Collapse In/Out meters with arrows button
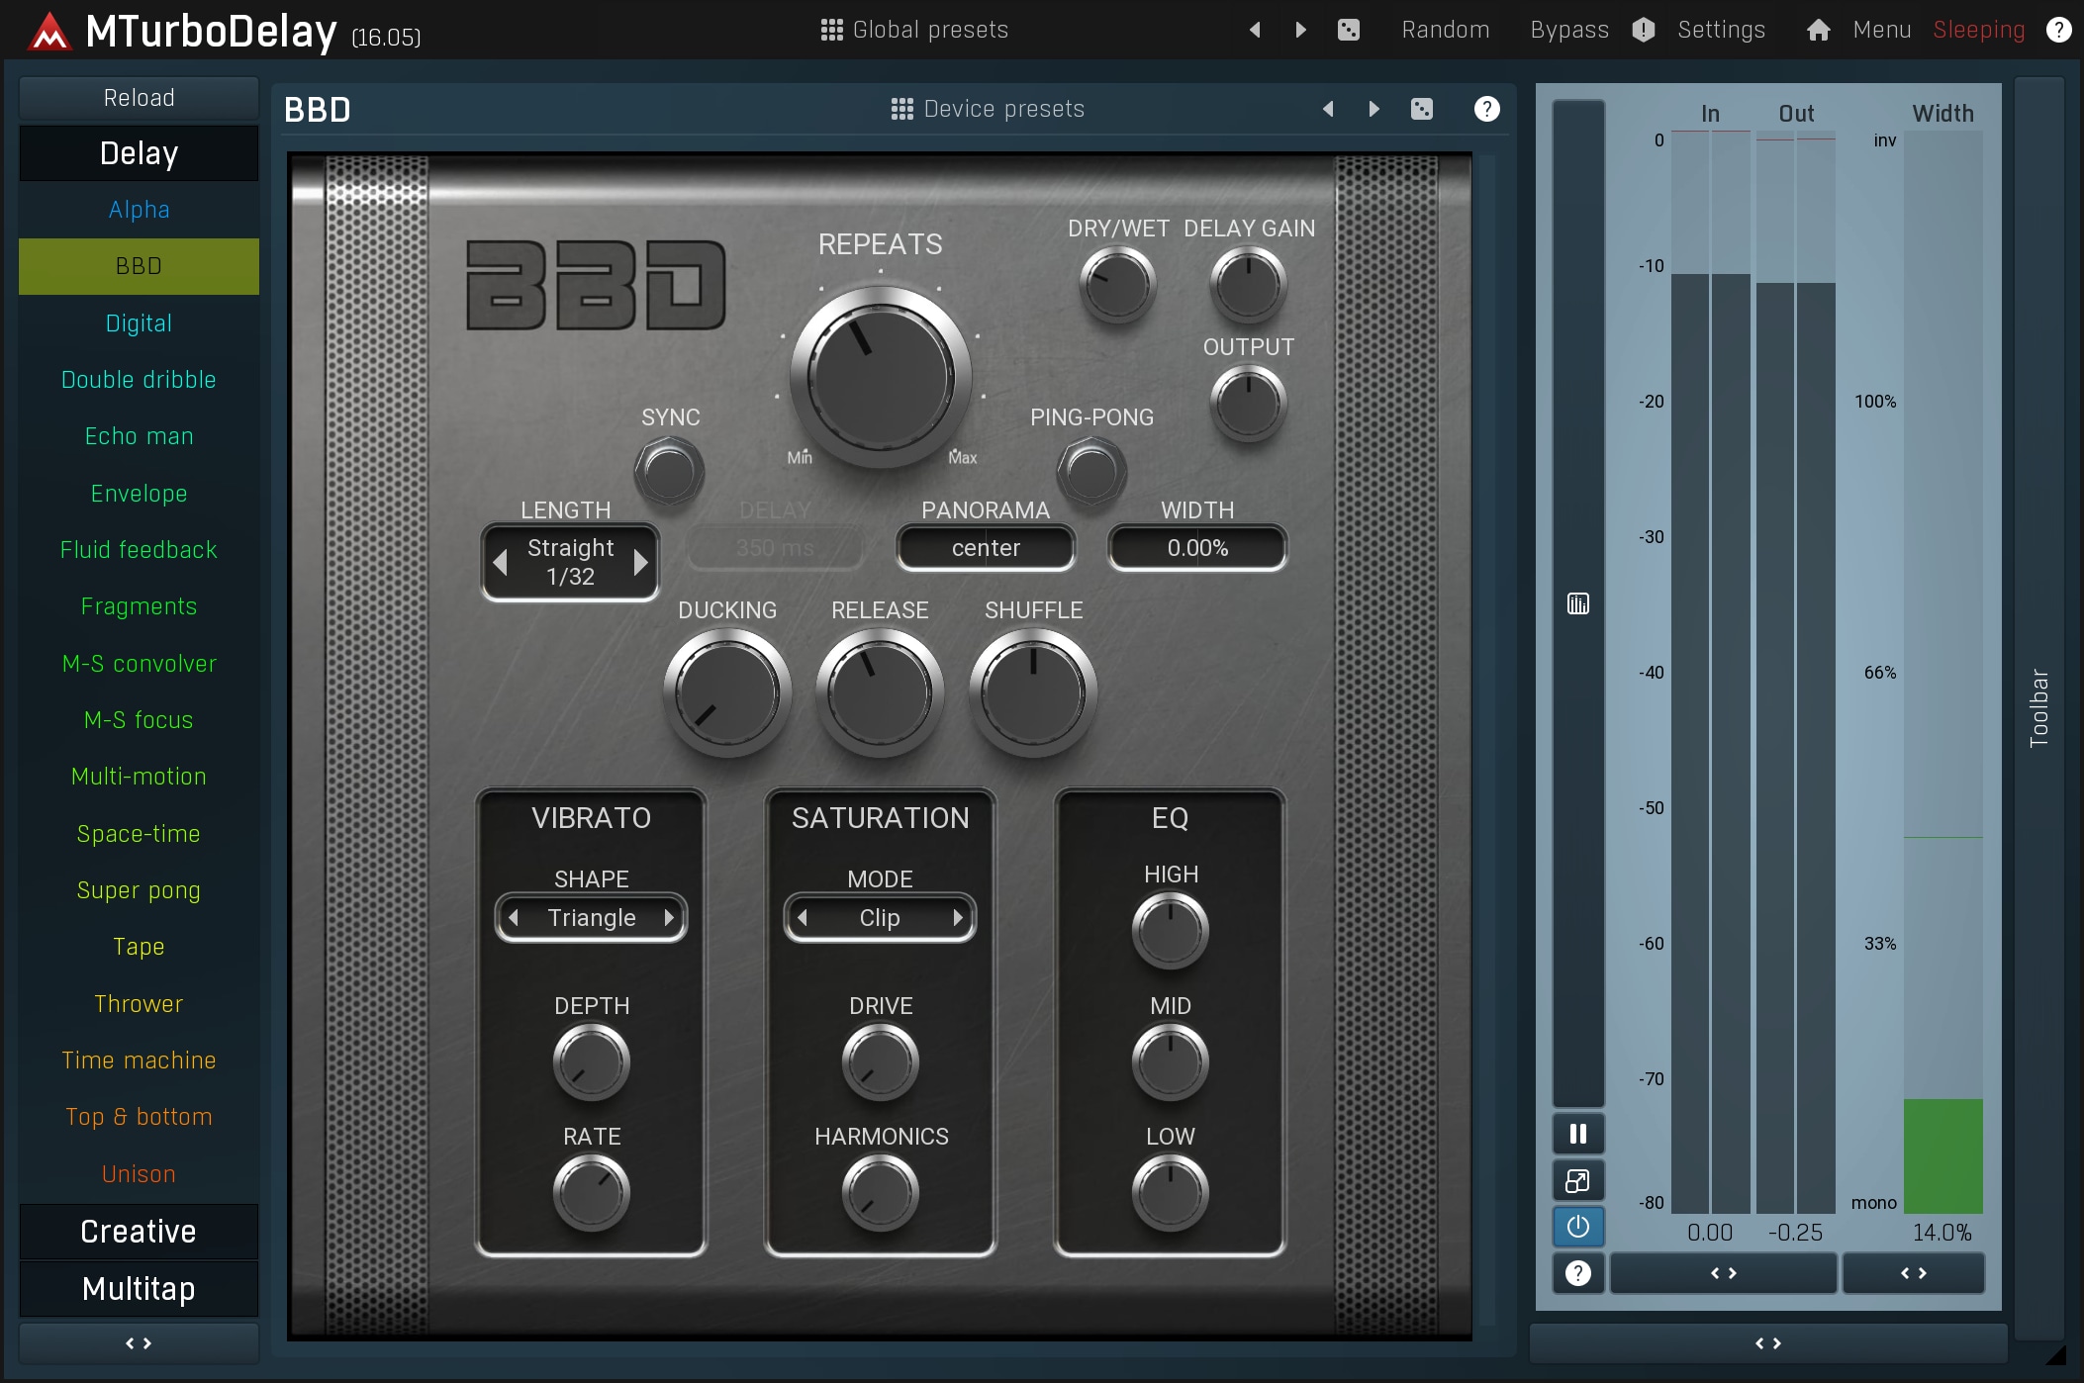 (1724, 1273)
